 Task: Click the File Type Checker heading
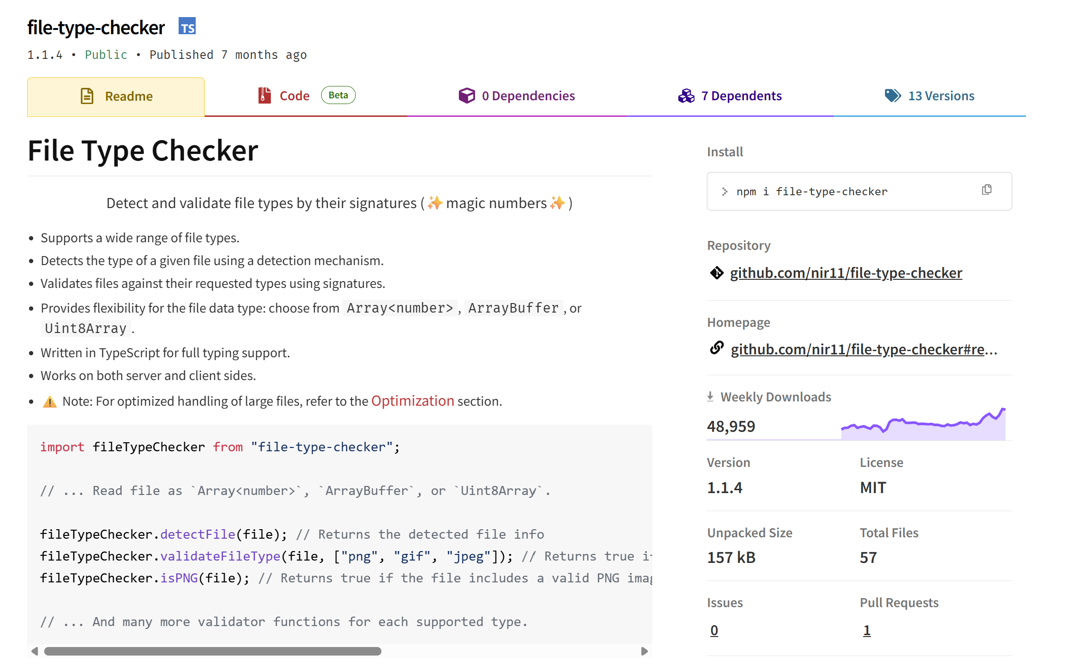[143, 151]
